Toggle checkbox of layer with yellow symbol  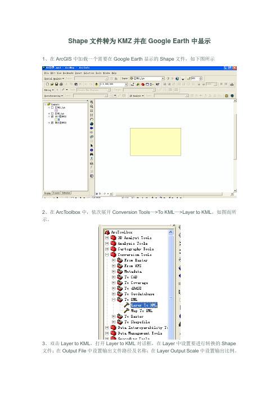(x=52, y=117)
